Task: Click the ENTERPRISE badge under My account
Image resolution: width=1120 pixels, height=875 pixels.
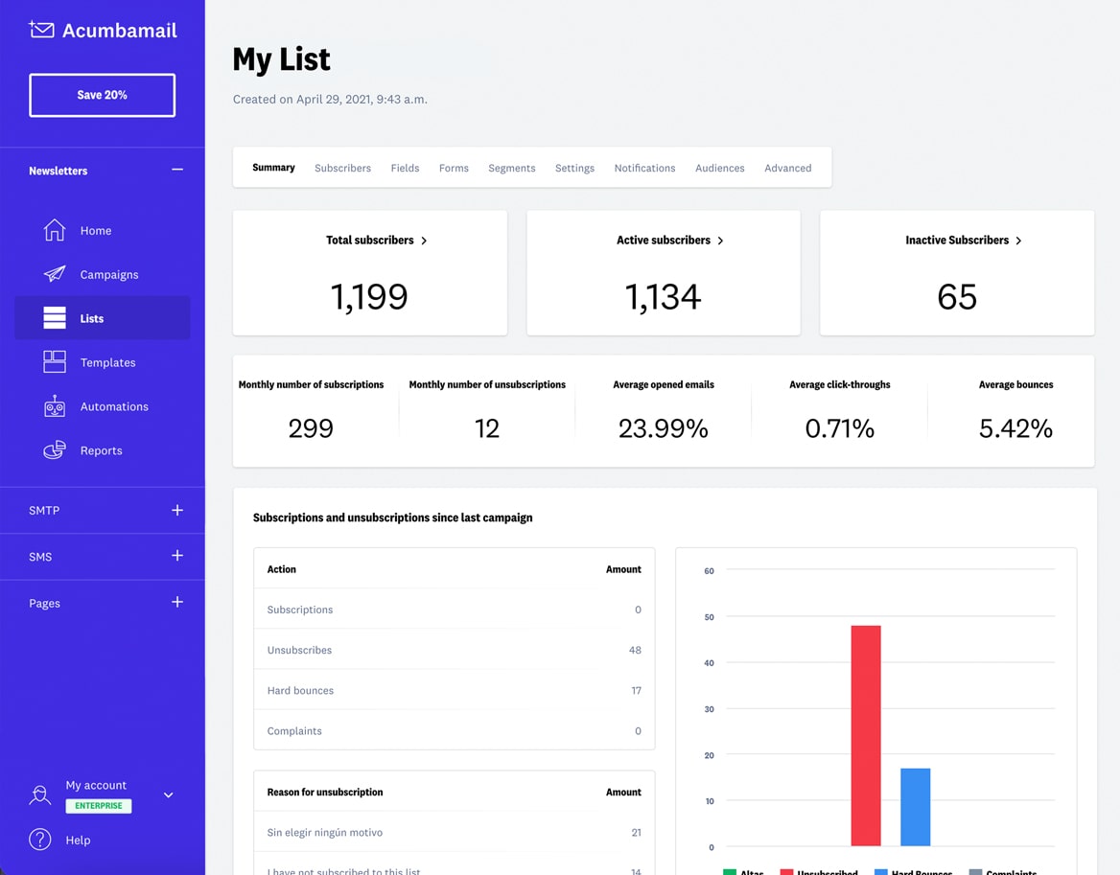Action: click(x=99, y=806)
